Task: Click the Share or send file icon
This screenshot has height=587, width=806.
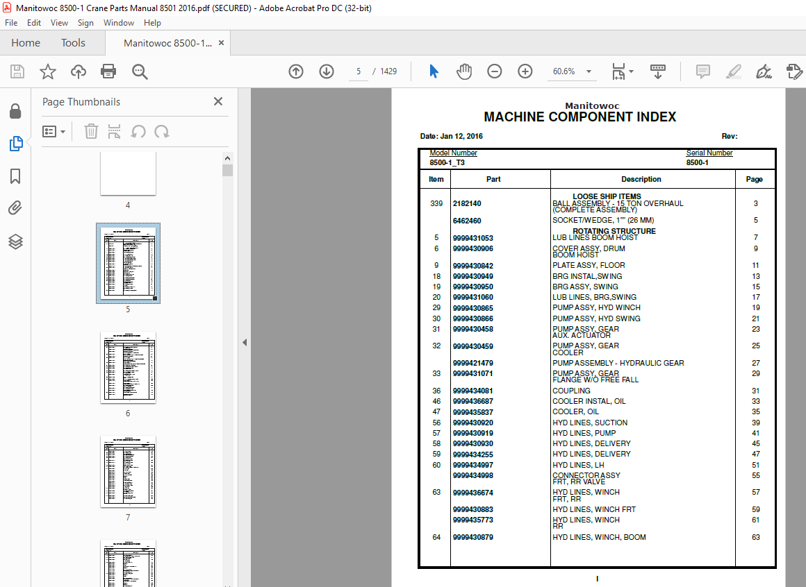Action: 794,71
